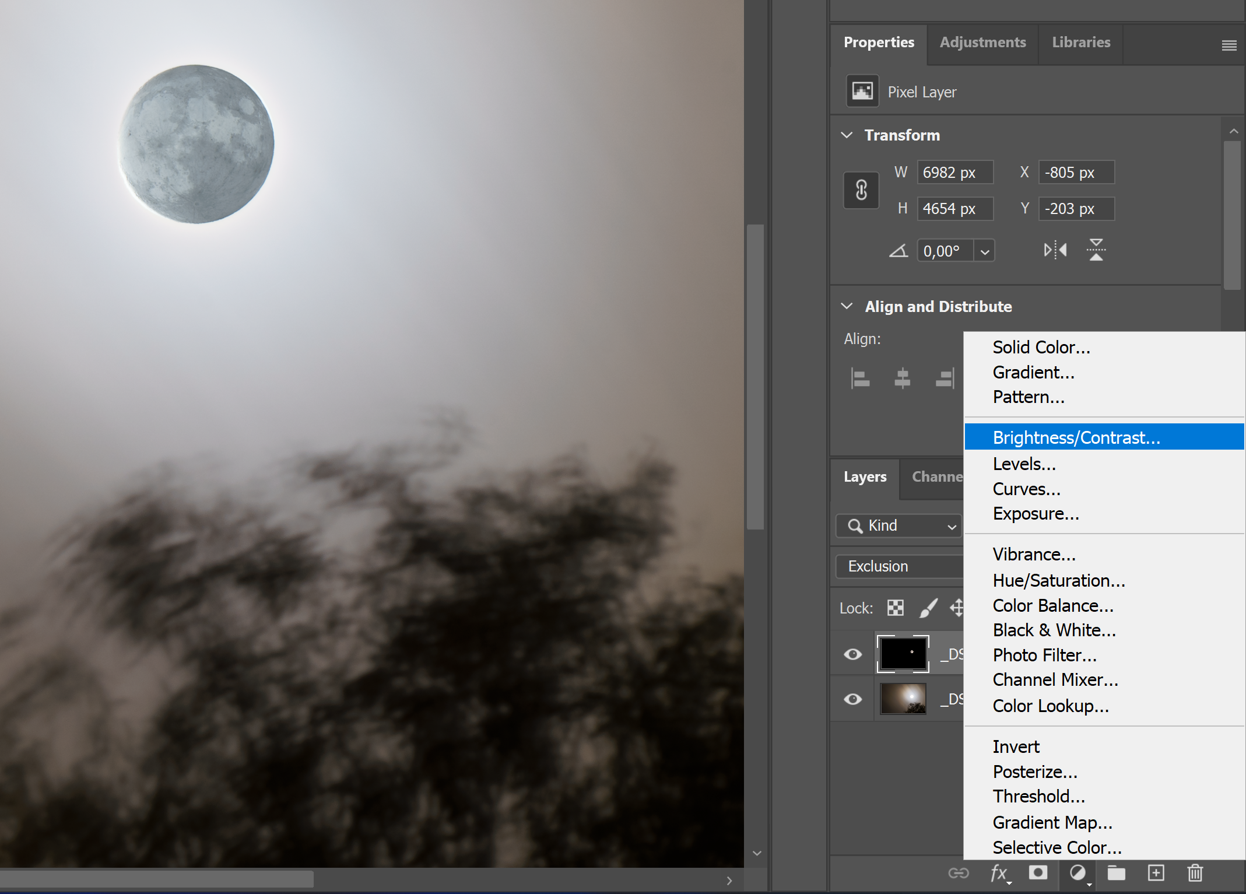Screen dimensions: 1246x894
Task: Create a new group folder
Action: pyautogui.click(x=1116, y=873)
